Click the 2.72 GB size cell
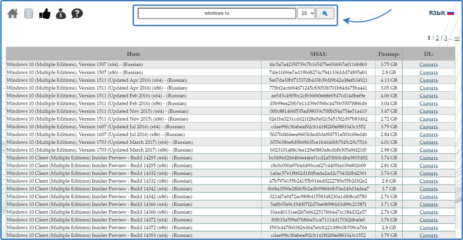463x240 pixels. coord(389,119)
